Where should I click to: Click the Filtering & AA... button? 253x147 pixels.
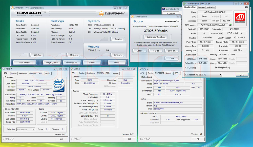pos(72,62)
